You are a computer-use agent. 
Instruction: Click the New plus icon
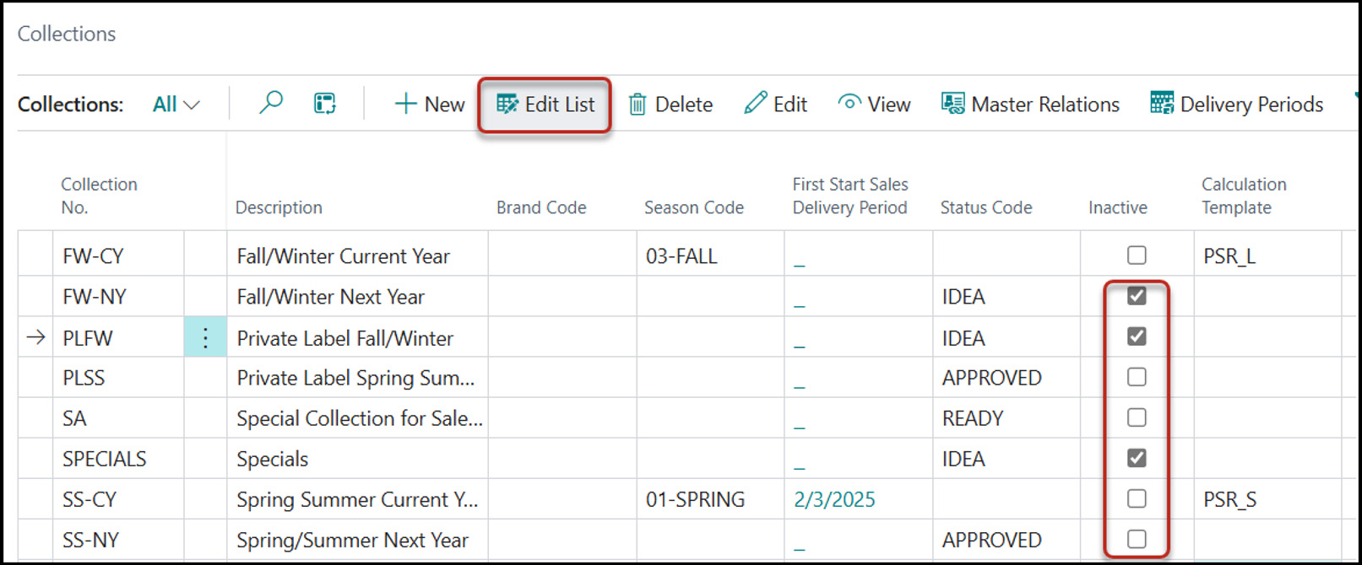tap(405, 104)
